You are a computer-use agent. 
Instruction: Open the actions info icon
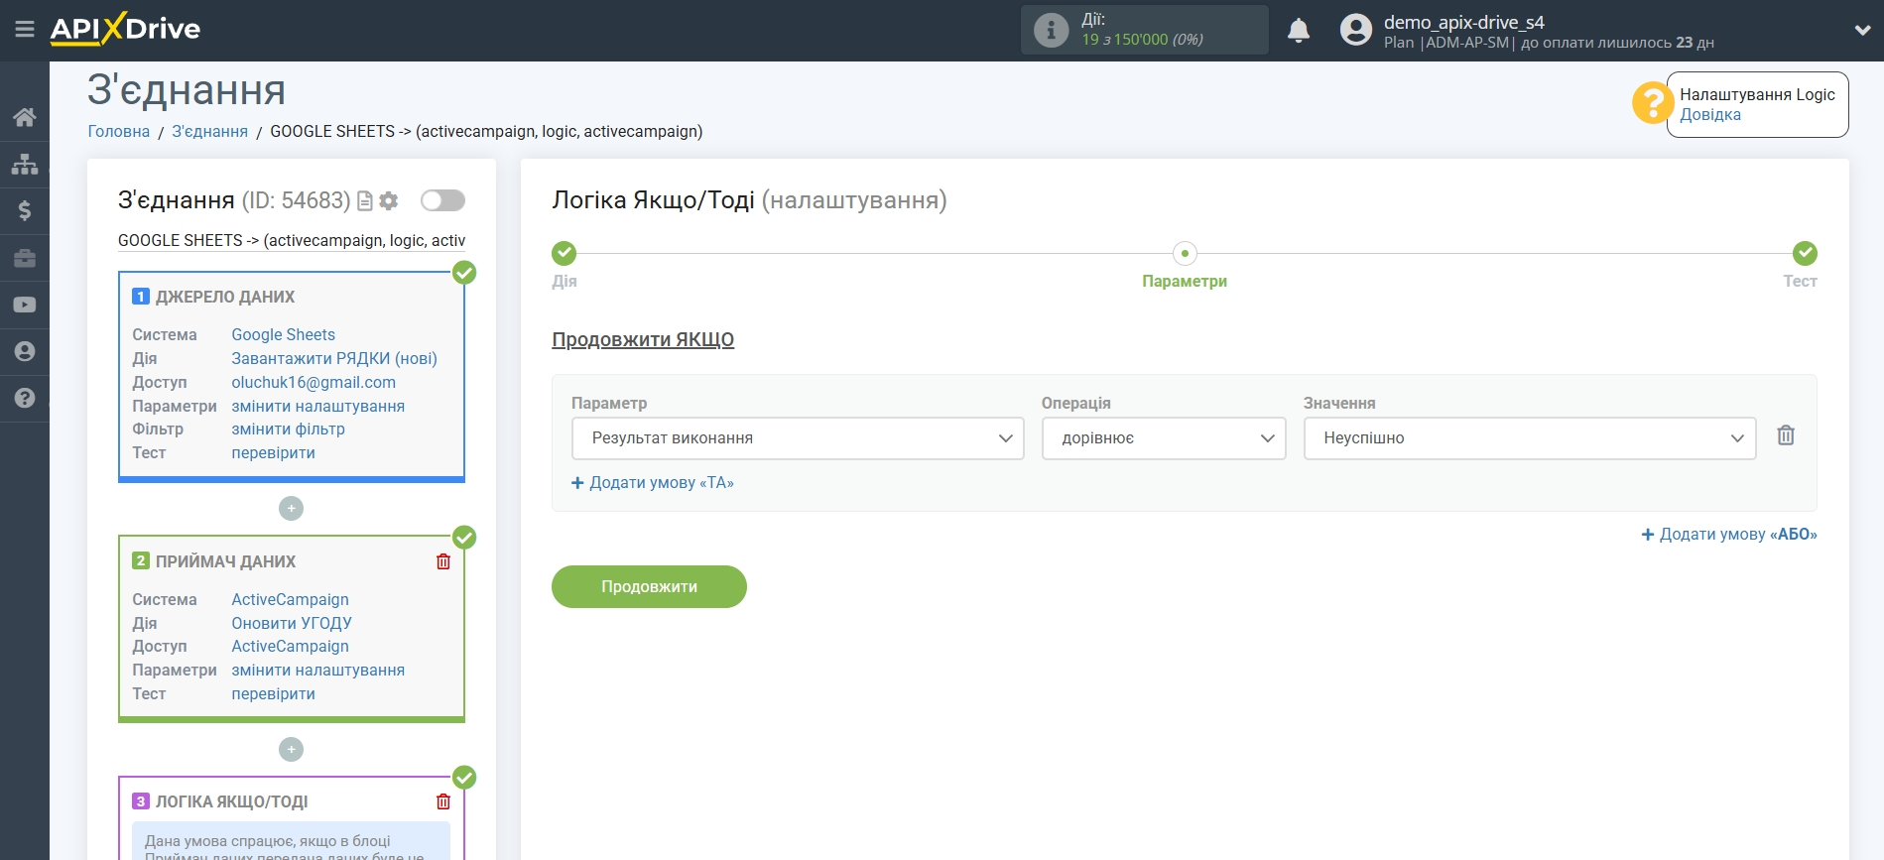[x=1051, y=30]
